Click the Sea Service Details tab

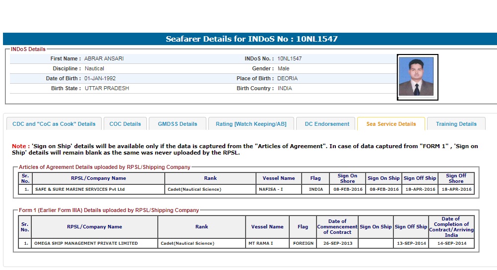coord(391,124)
